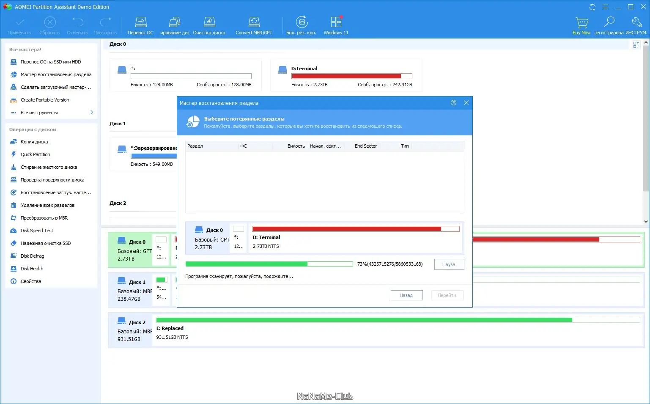Click the Начал. сект… column header
The width and height of the screenshot is (650, 404).
pyautogui.click(x=325, y=146)
